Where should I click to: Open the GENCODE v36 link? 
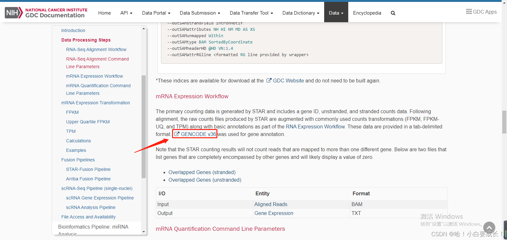pyautogui.click(x=198, y=134)
